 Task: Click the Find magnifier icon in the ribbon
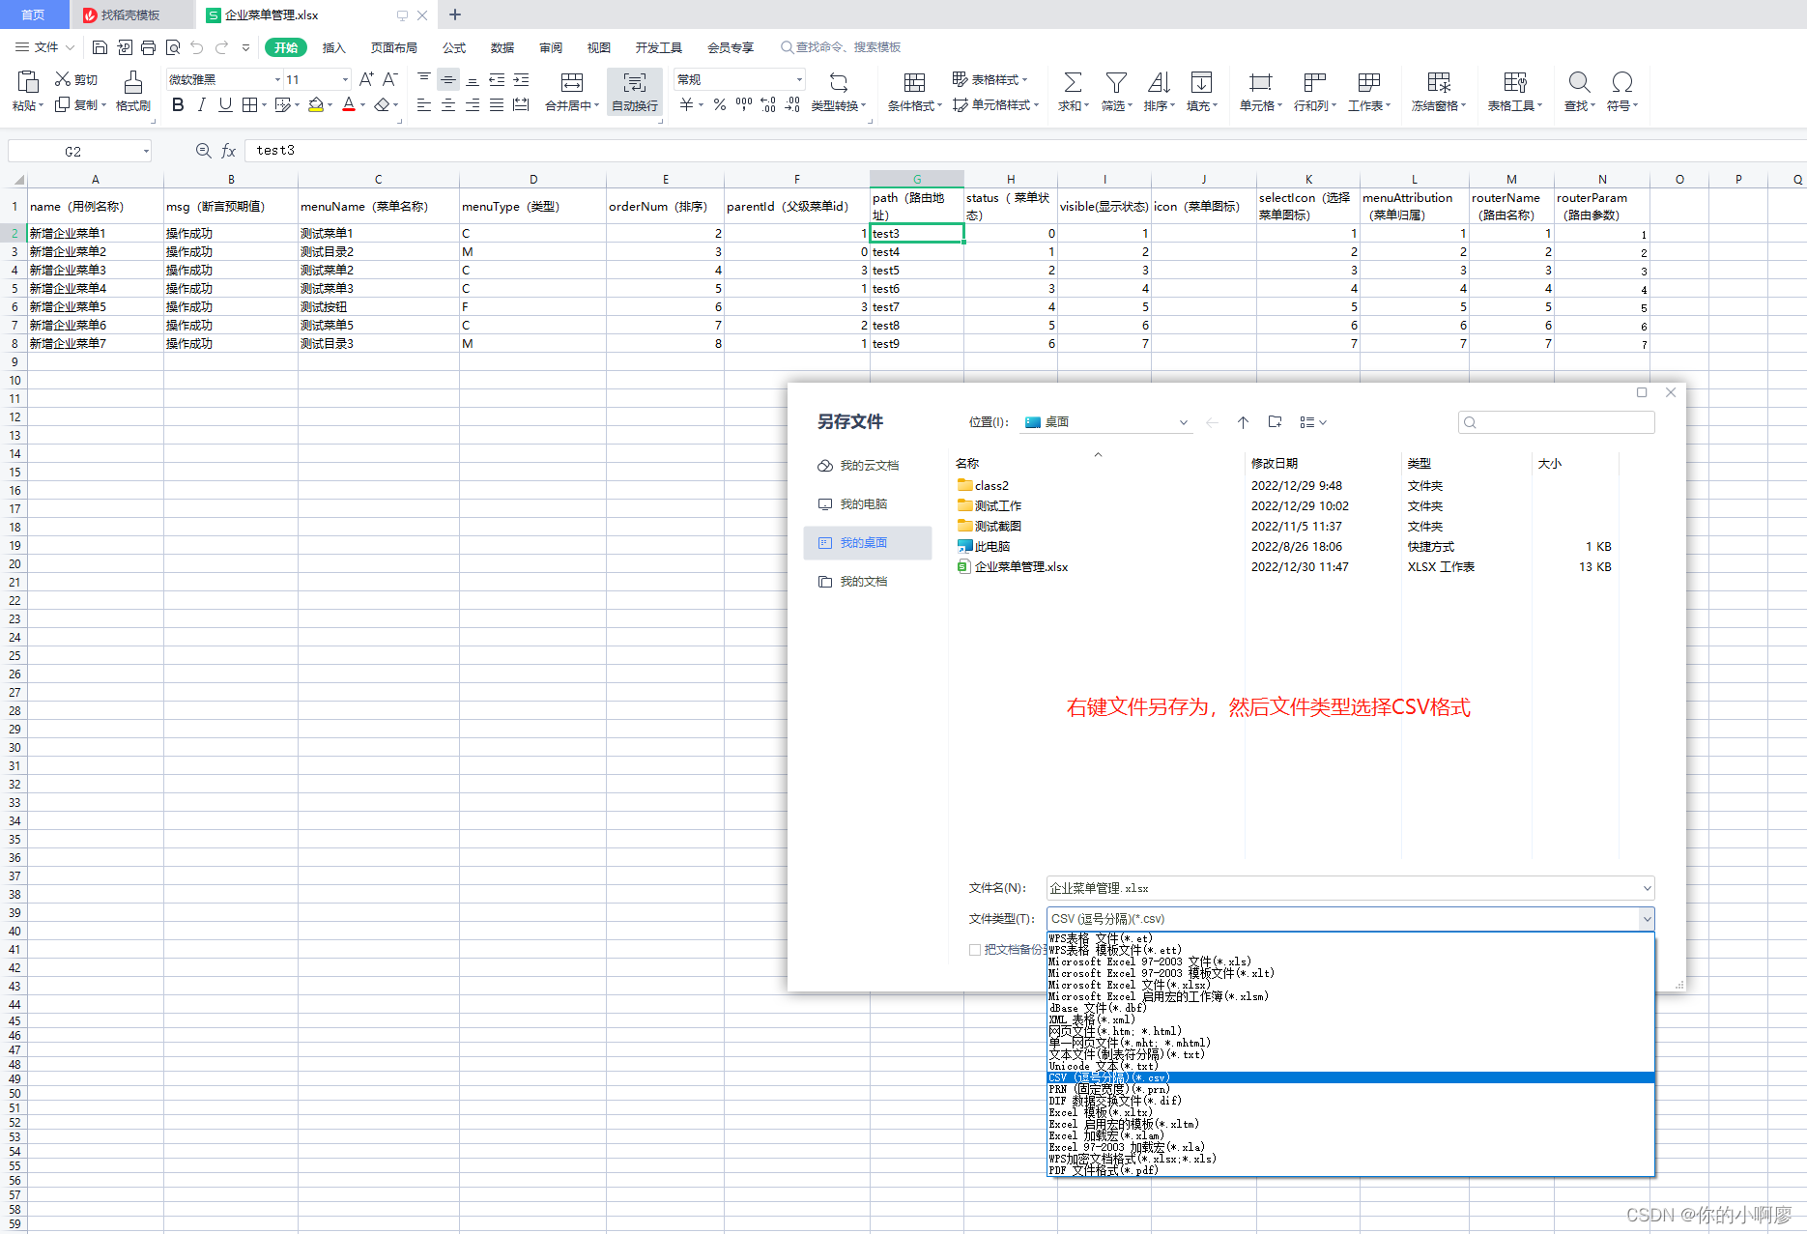1579,82
